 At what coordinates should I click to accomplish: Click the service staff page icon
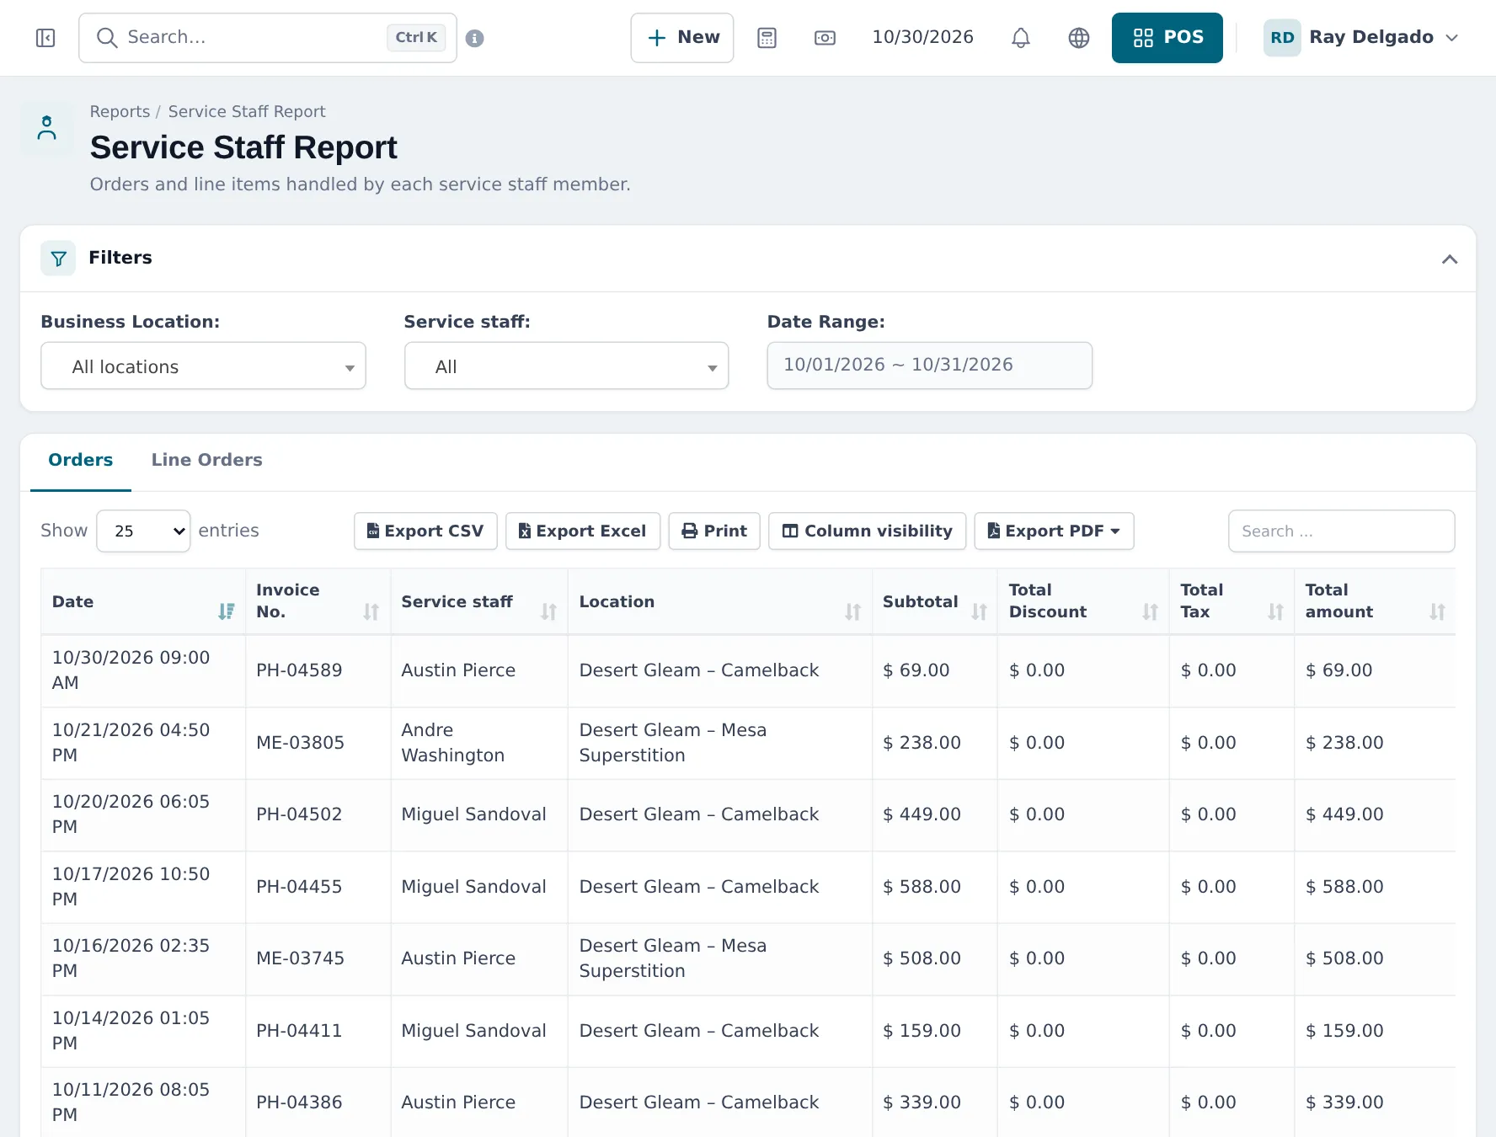point(47,128)
